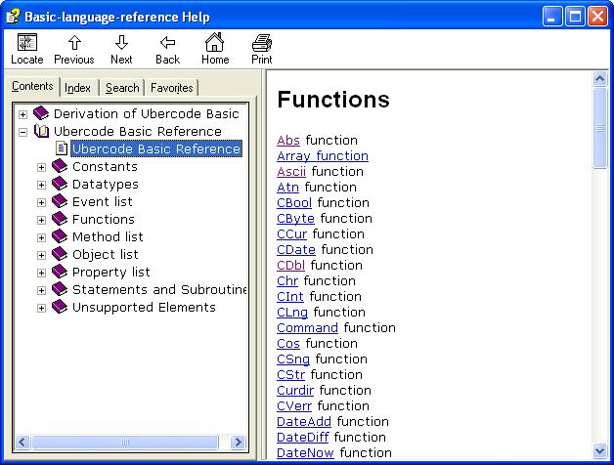Expand the Derivation of Ubercode Basic node

point(23,114)
